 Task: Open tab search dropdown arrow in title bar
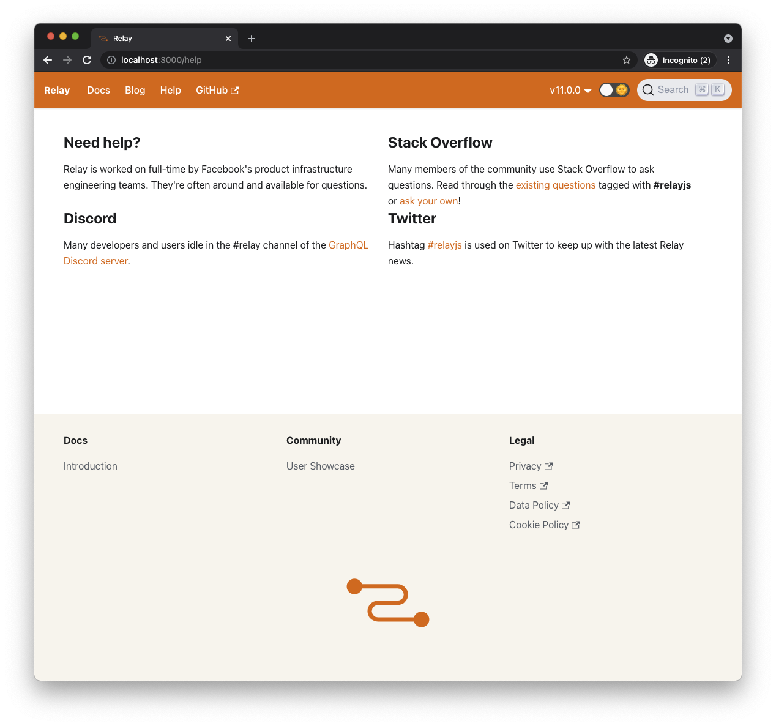pyautogui.click(x=728, y=39)
